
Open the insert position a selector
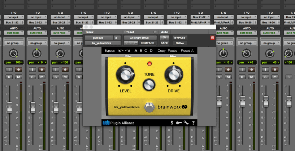tap(117, 38)
